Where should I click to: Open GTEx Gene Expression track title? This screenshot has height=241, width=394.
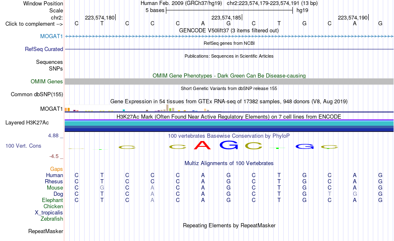click(229, 101)
